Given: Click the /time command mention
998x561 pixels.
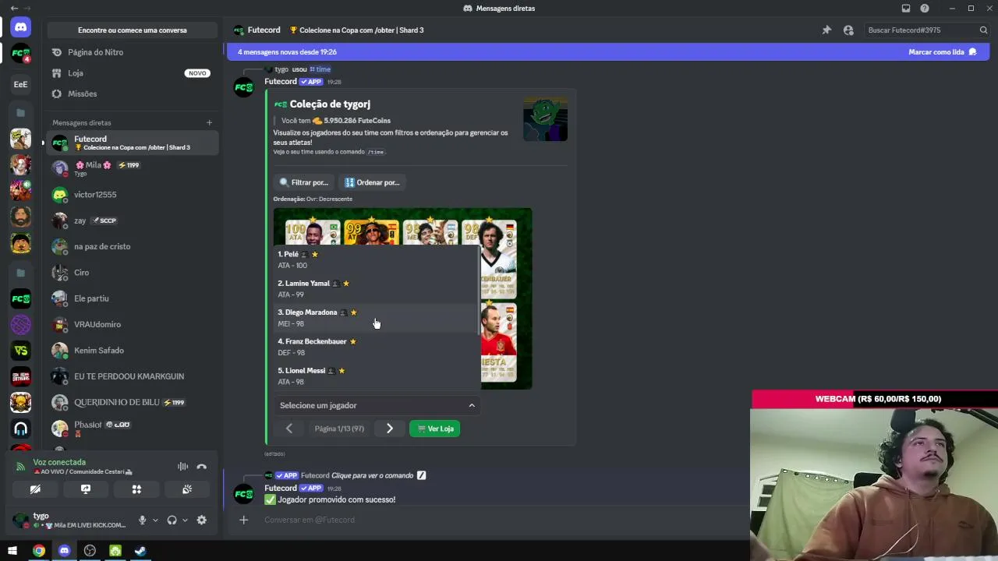Looking at the screenshot, I should 320,69.
